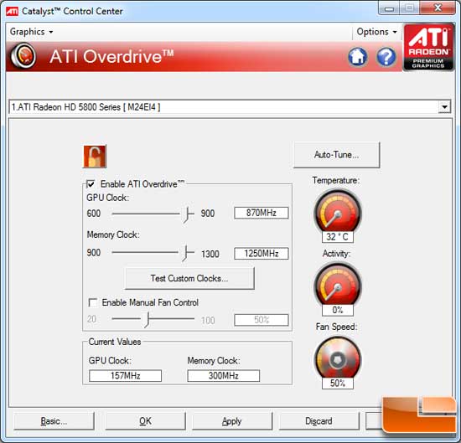The image size is (461, 443).
Task: Click Test Custom Clocks button
Action: [189, 278]
